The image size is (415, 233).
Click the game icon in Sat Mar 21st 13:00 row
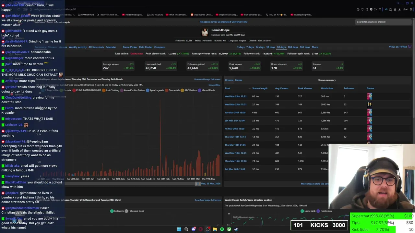[369, 120]
